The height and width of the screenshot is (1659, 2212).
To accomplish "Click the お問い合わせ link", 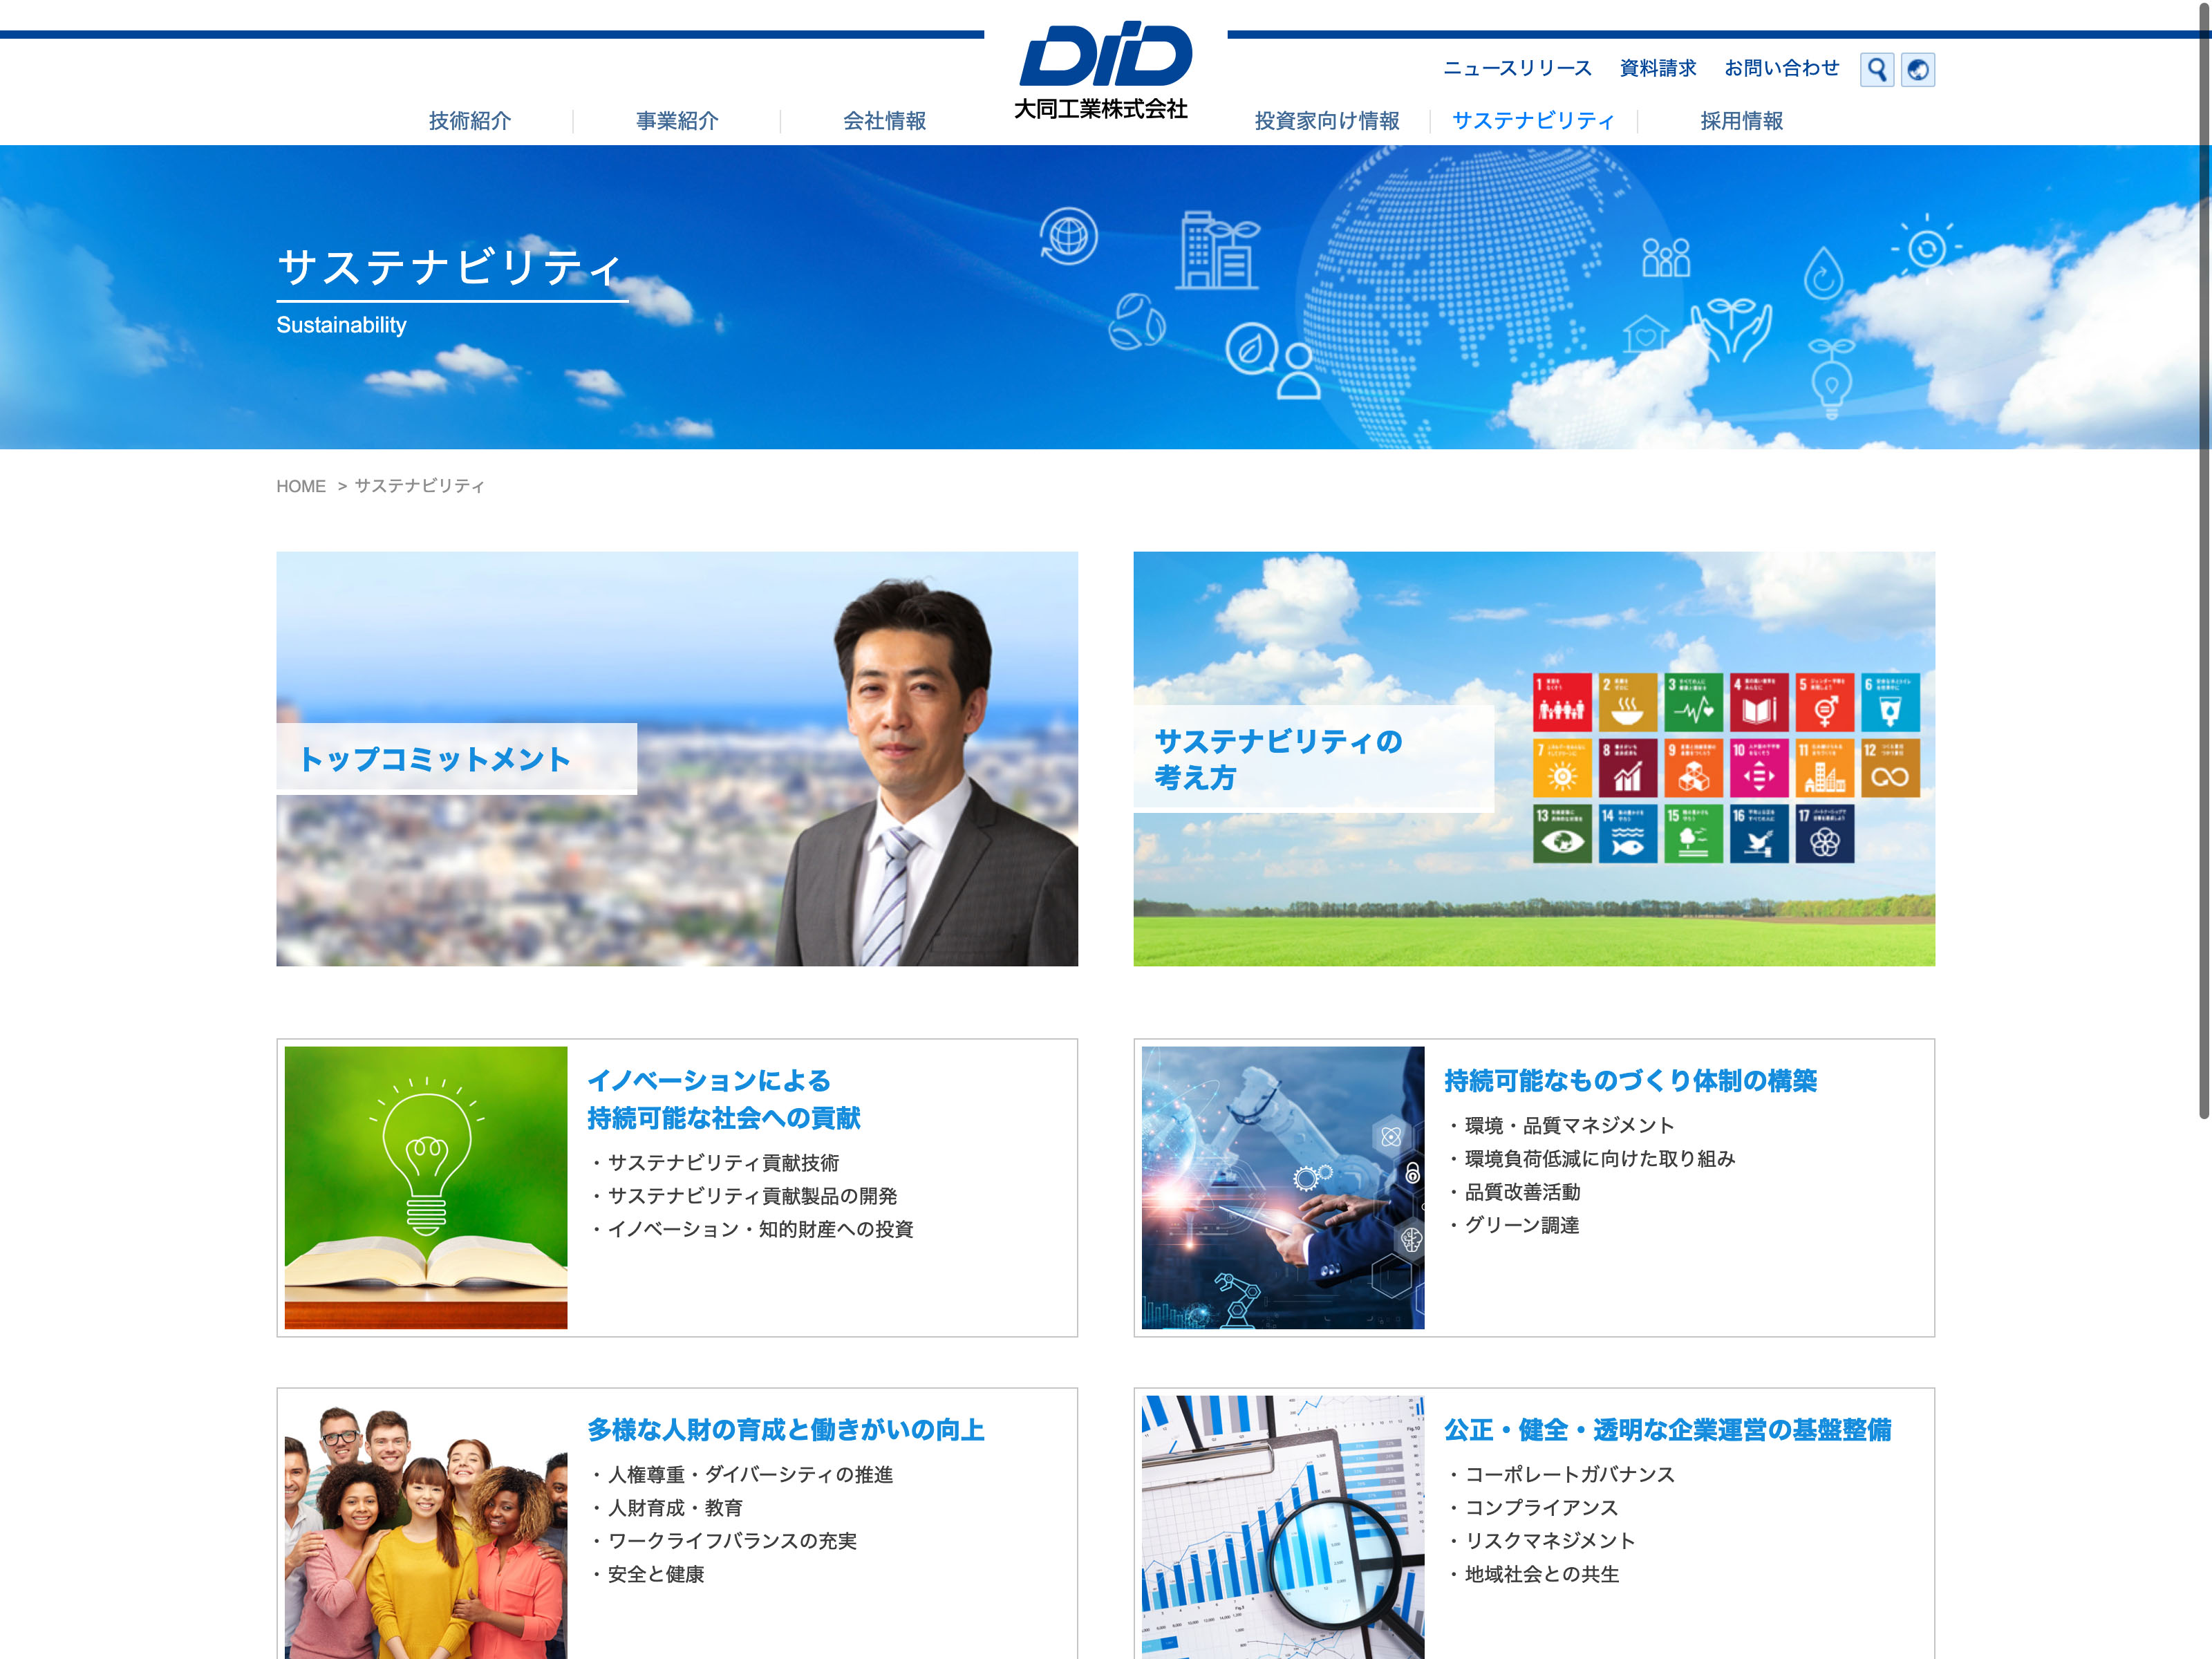I will click(x=1781, y=68).
